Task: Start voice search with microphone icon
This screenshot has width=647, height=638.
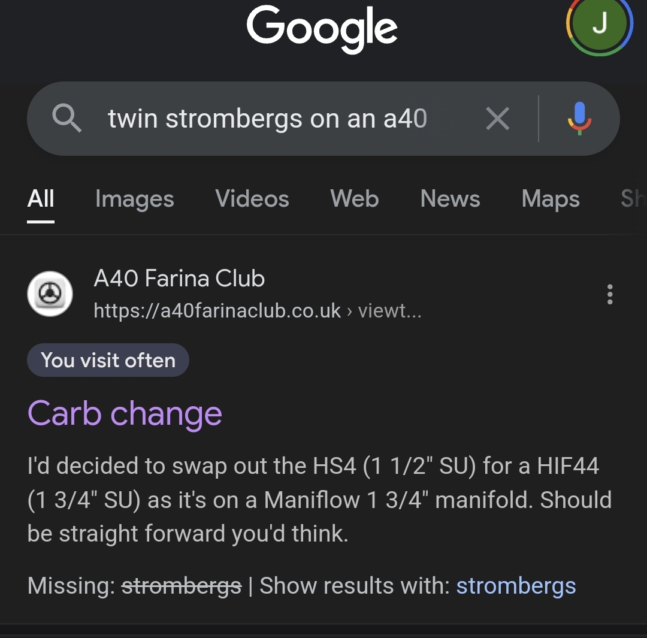Action: (x=579, y=119)
